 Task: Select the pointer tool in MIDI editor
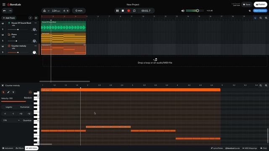coord(3,92)
